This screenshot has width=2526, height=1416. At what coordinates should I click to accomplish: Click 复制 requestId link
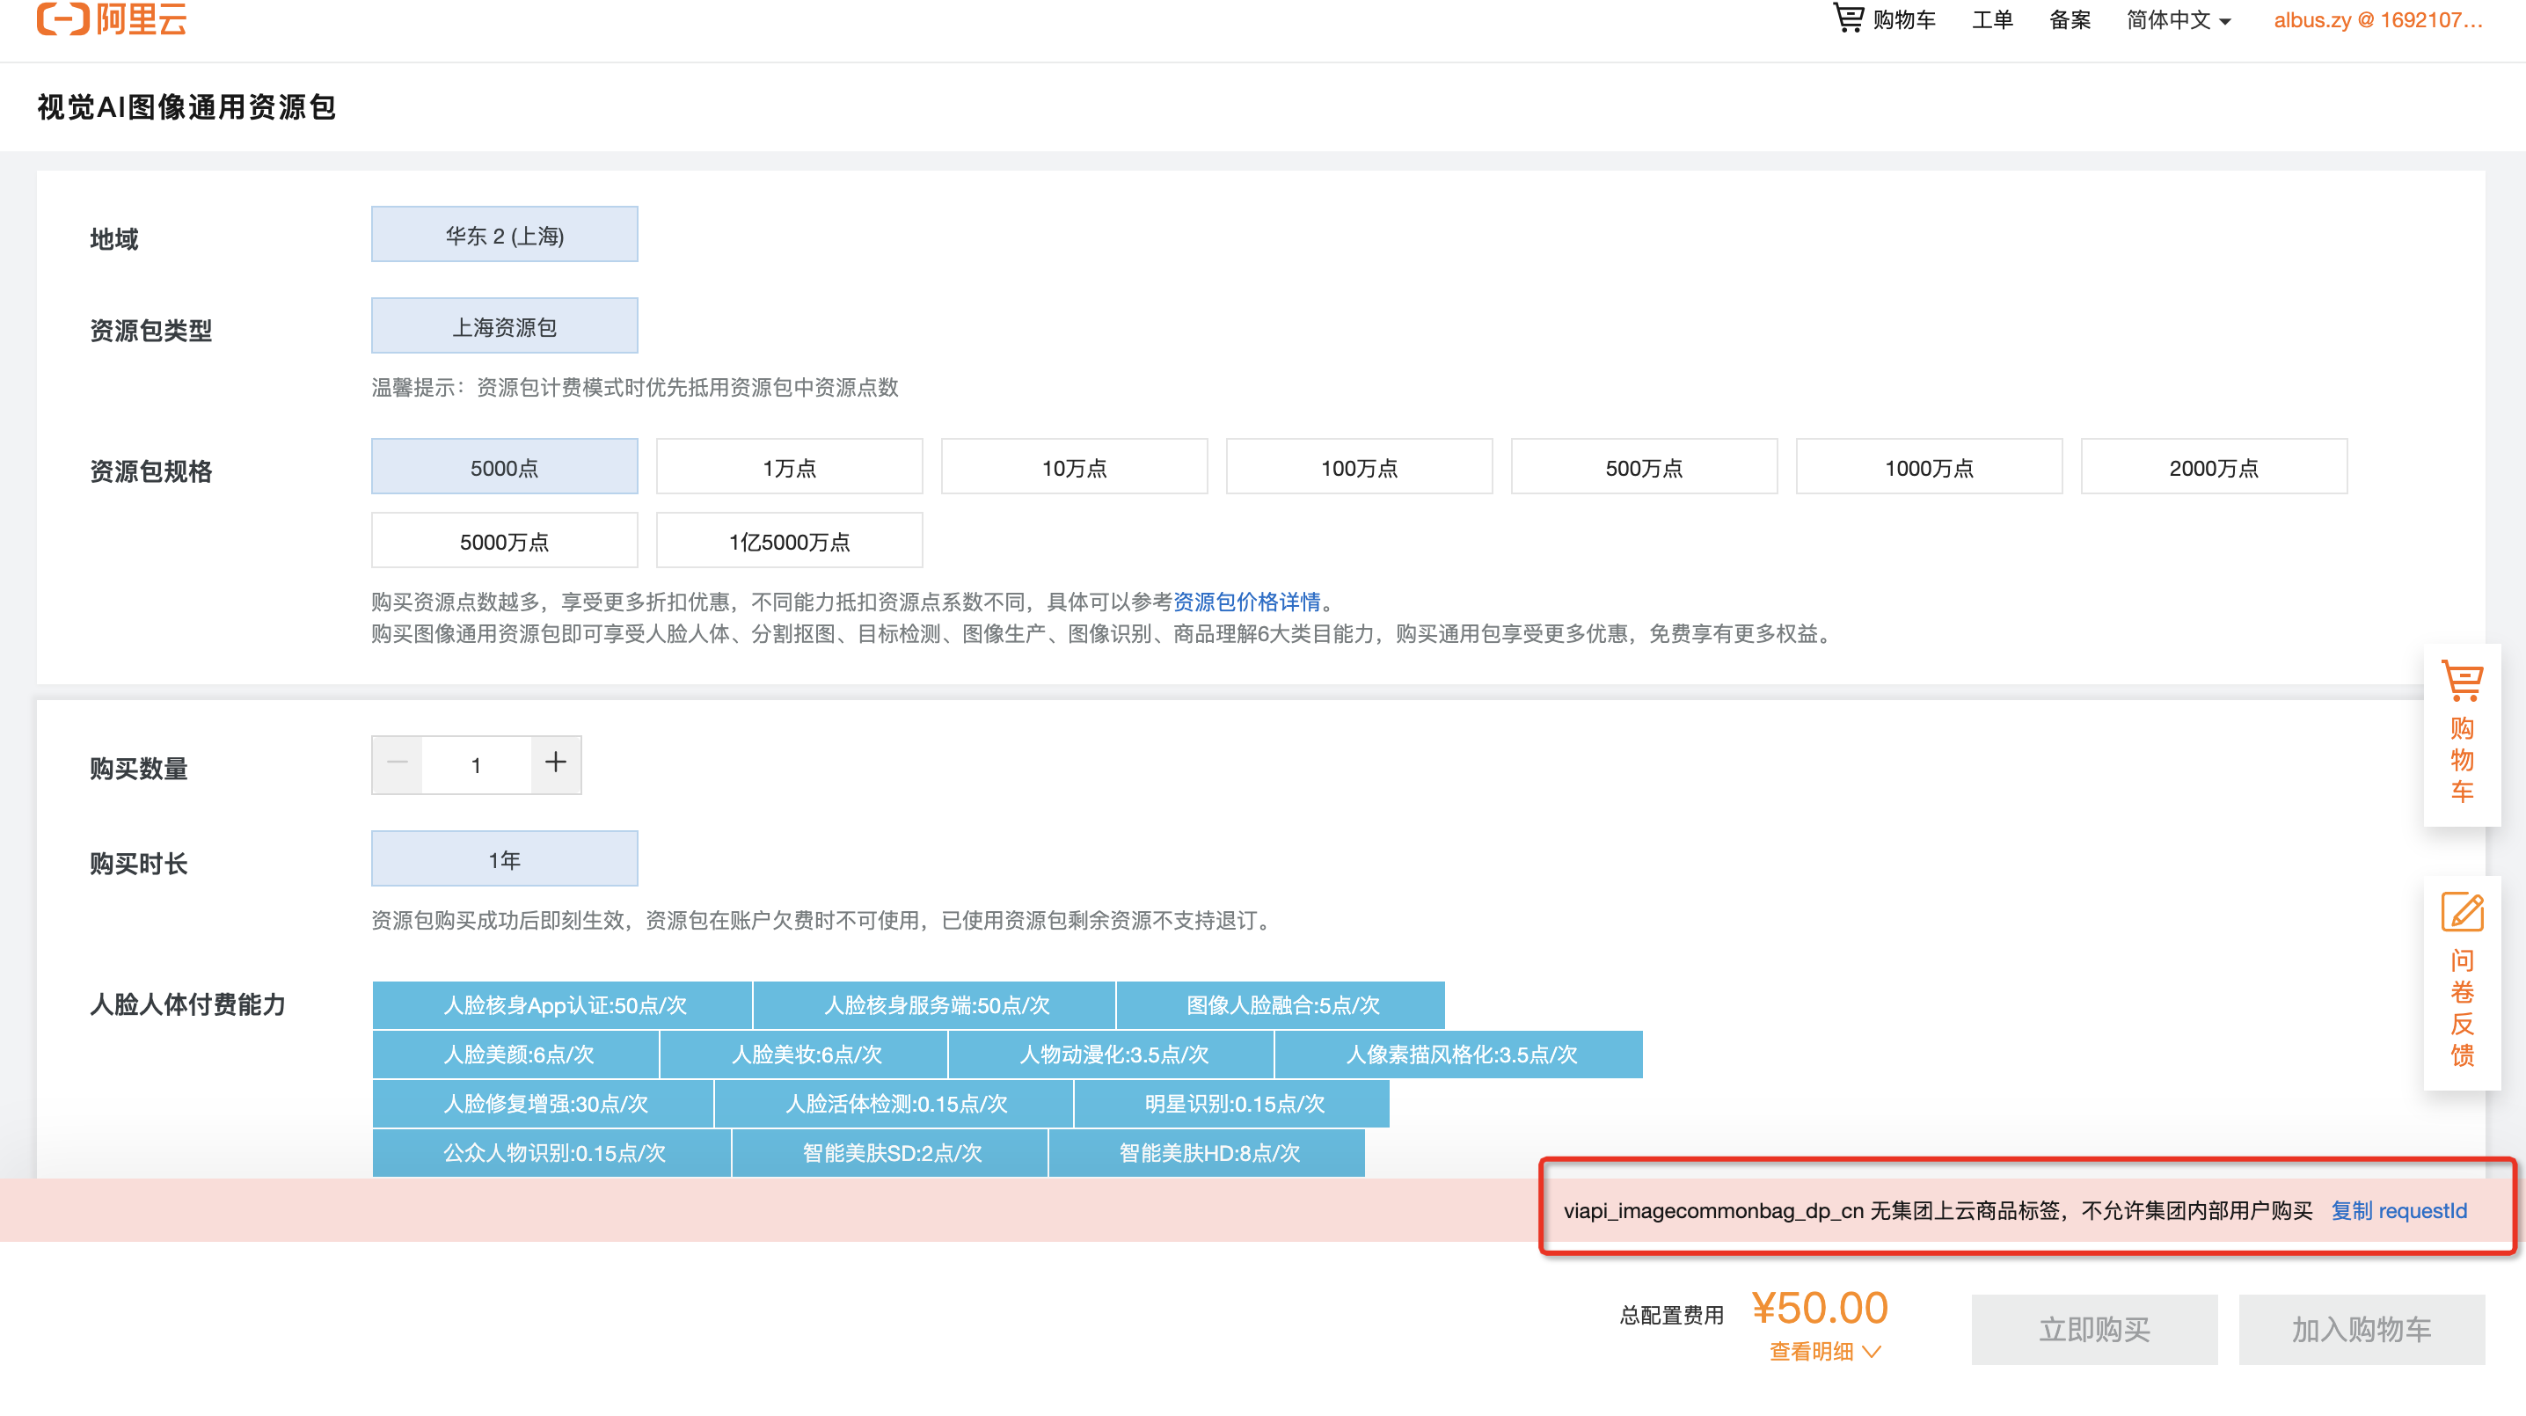(2398, 1210)
